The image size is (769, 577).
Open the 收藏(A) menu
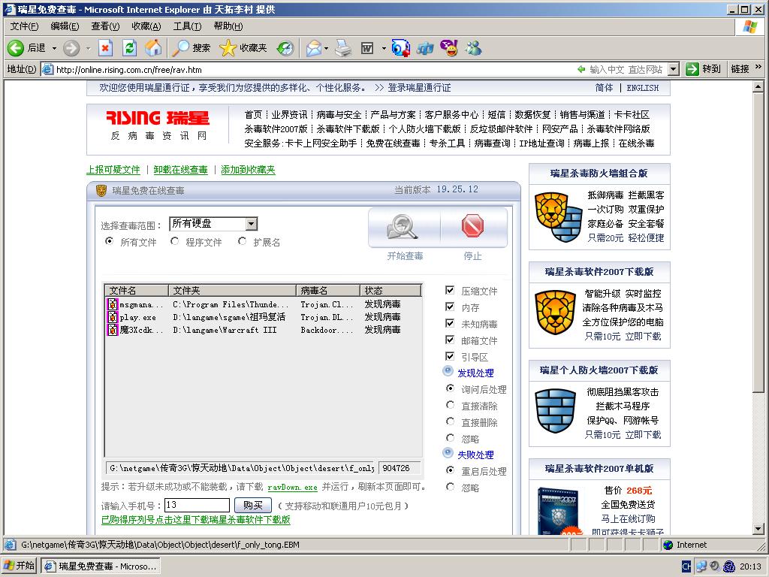pyautogui.click(x=146, y=26)
